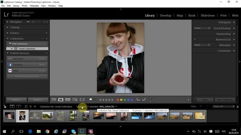Collapse the Publish Services panel
This screenshot has height=135, width=241.
(8, 53)
